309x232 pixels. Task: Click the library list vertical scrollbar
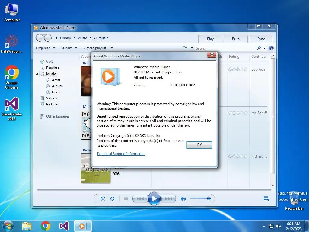pyautogui.click(x=273, y=116)
